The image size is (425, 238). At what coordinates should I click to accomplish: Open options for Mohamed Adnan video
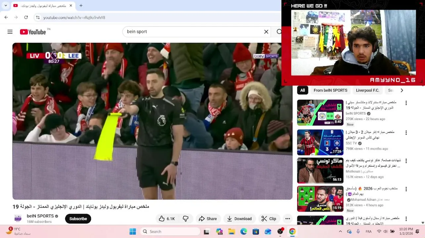point(406,189)
